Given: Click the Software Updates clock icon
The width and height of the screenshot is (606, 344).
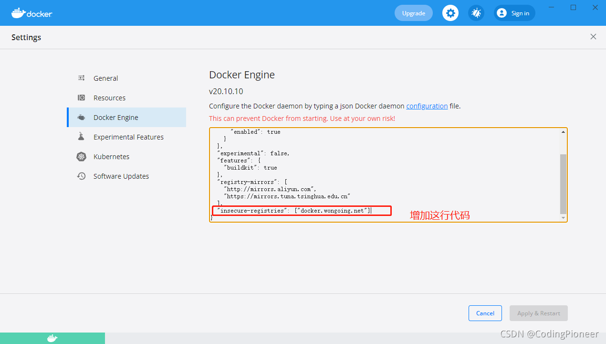Looking at the screenshot, I should pyautogui.click(x=82, y=176).
